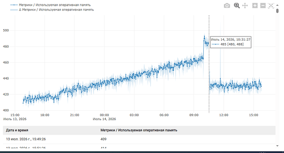
Task: Click the 'Июль 14, 2026' axis date
Action: coord(104,119)
